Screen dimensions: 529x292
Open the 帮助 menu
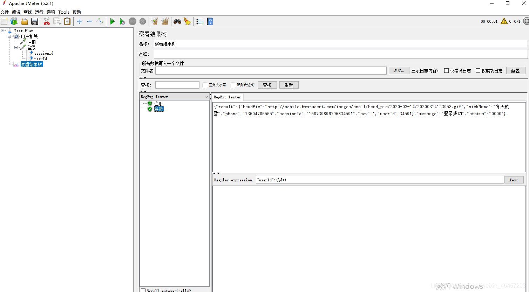point(77,12)
